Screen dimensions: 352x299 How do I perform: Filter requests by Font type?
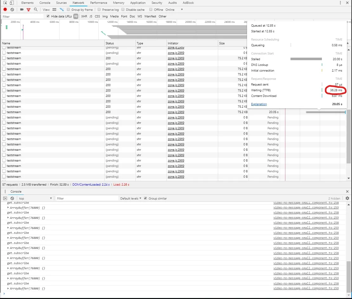(x=124, y=16)
